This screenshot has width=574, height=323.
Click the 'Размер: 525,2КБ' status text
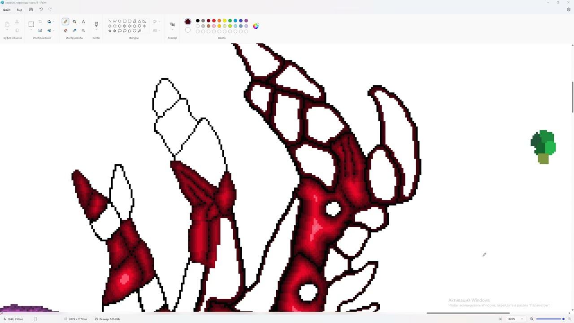(109, 319)
